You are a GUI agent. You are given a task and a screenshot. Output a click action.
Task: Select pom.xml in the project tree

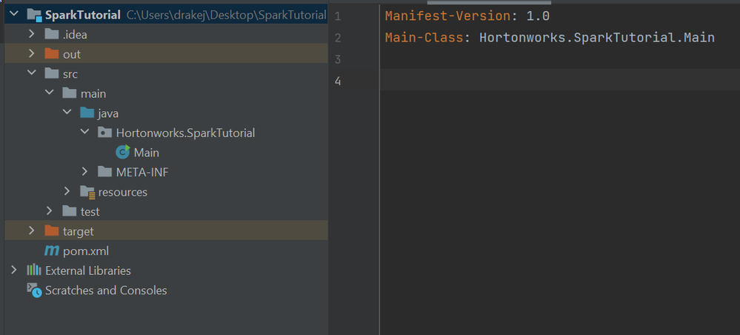pyautogui.click(x=86, y=251)
